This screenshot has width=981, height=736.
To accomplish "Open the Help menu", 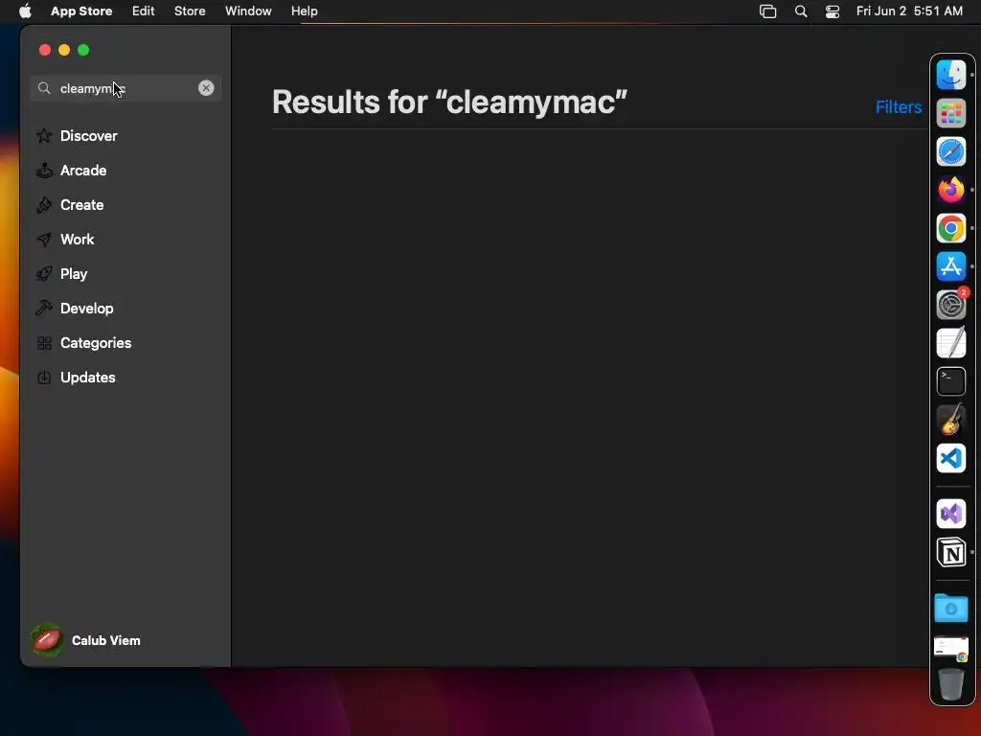I will (304, 11).
